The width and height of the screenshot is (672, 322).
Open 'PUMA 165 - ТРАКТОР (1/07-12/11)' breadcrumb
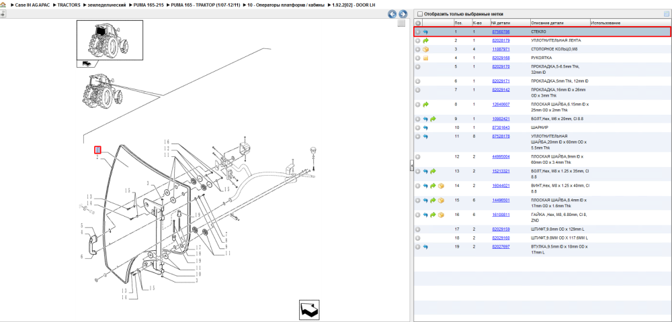click(x=206, y=5)
